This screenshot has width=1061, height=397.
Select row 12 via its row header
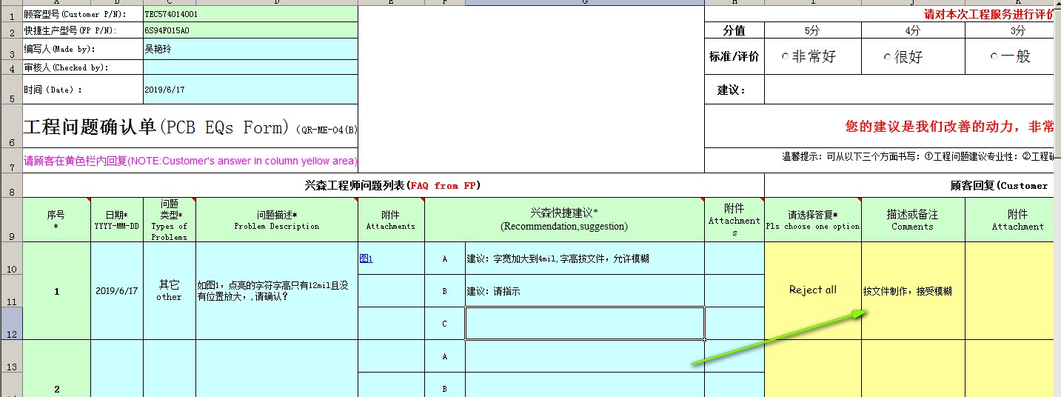point(11,324)
